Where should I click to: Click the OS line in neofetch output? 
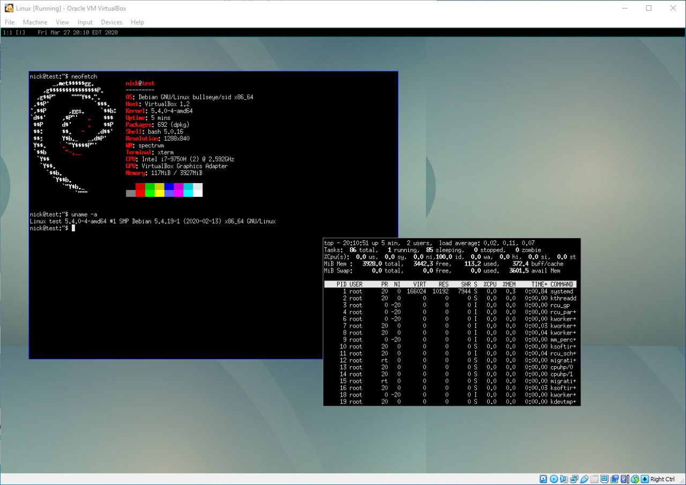(x=189, y=97)
